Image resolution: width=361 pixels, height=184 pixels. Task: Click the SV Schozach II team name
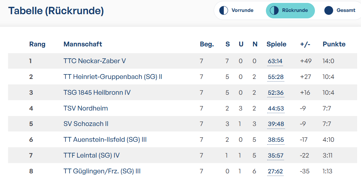pos(86,124)
